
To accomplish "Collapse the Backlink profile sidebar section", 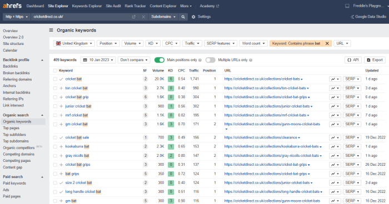I will (x=42, y=60).
